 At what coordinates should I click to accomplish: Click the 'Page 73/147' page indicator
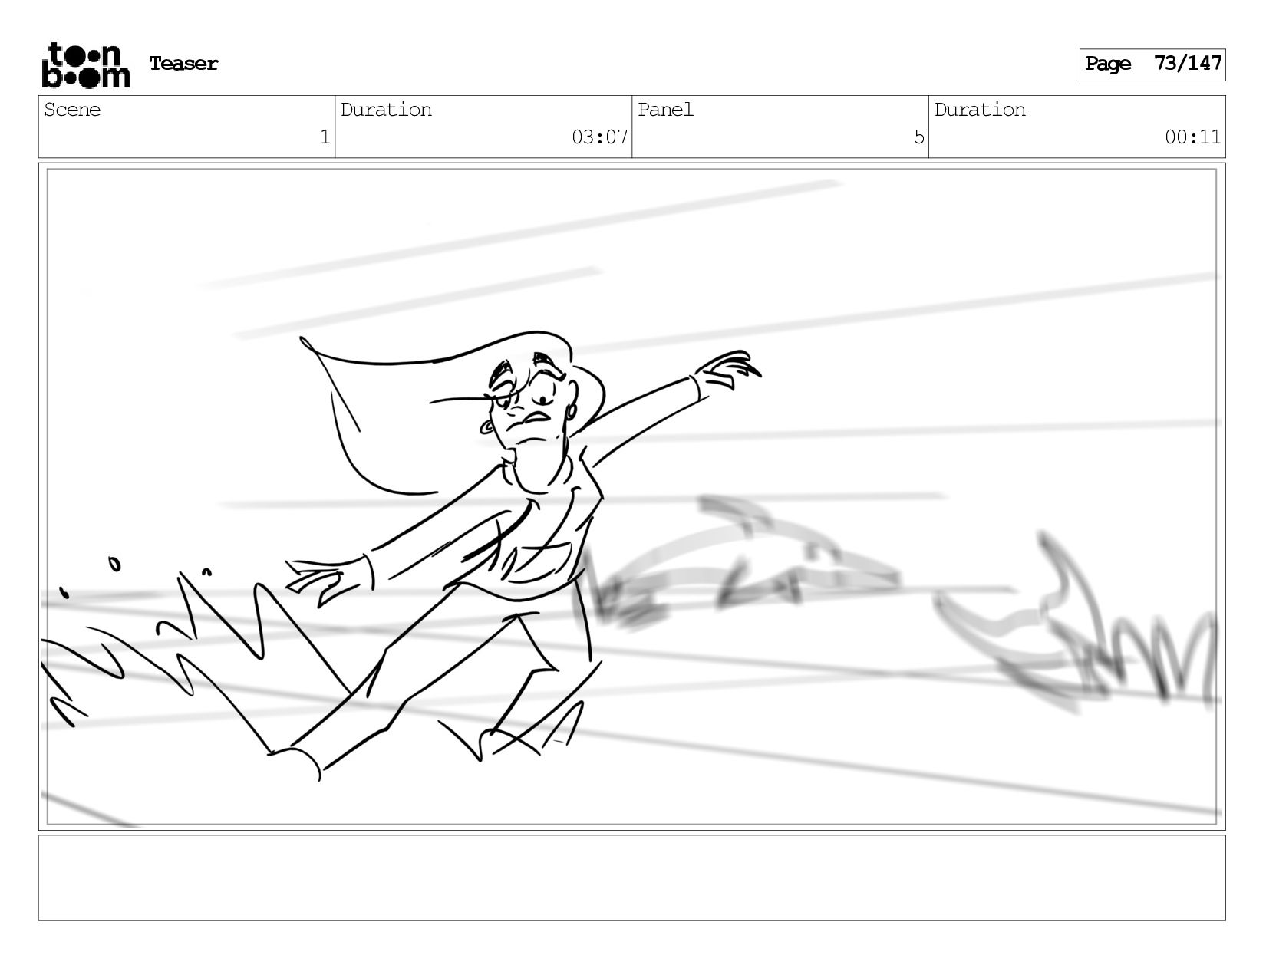coord(1152,64)
